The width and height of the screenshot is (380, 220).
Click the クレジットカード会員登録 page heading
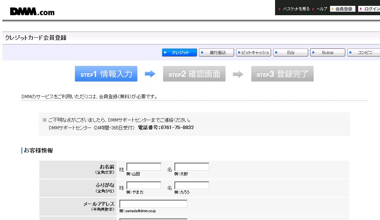pos(36,38)
